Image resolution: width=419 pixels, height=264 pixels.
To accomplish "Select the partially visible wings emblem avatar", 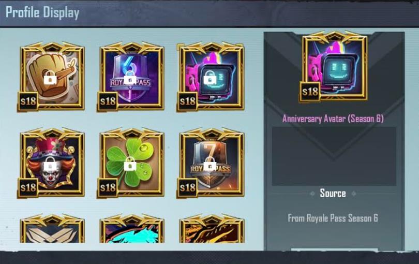I will [52, 229].
